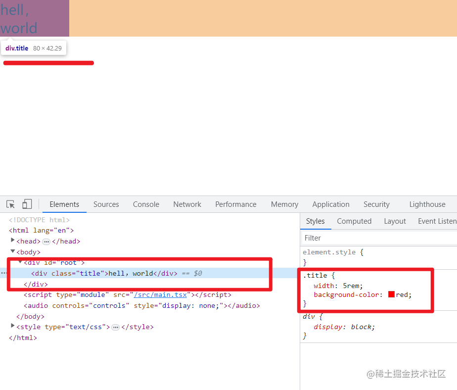Select the closing /html tag row

[23, 338]
